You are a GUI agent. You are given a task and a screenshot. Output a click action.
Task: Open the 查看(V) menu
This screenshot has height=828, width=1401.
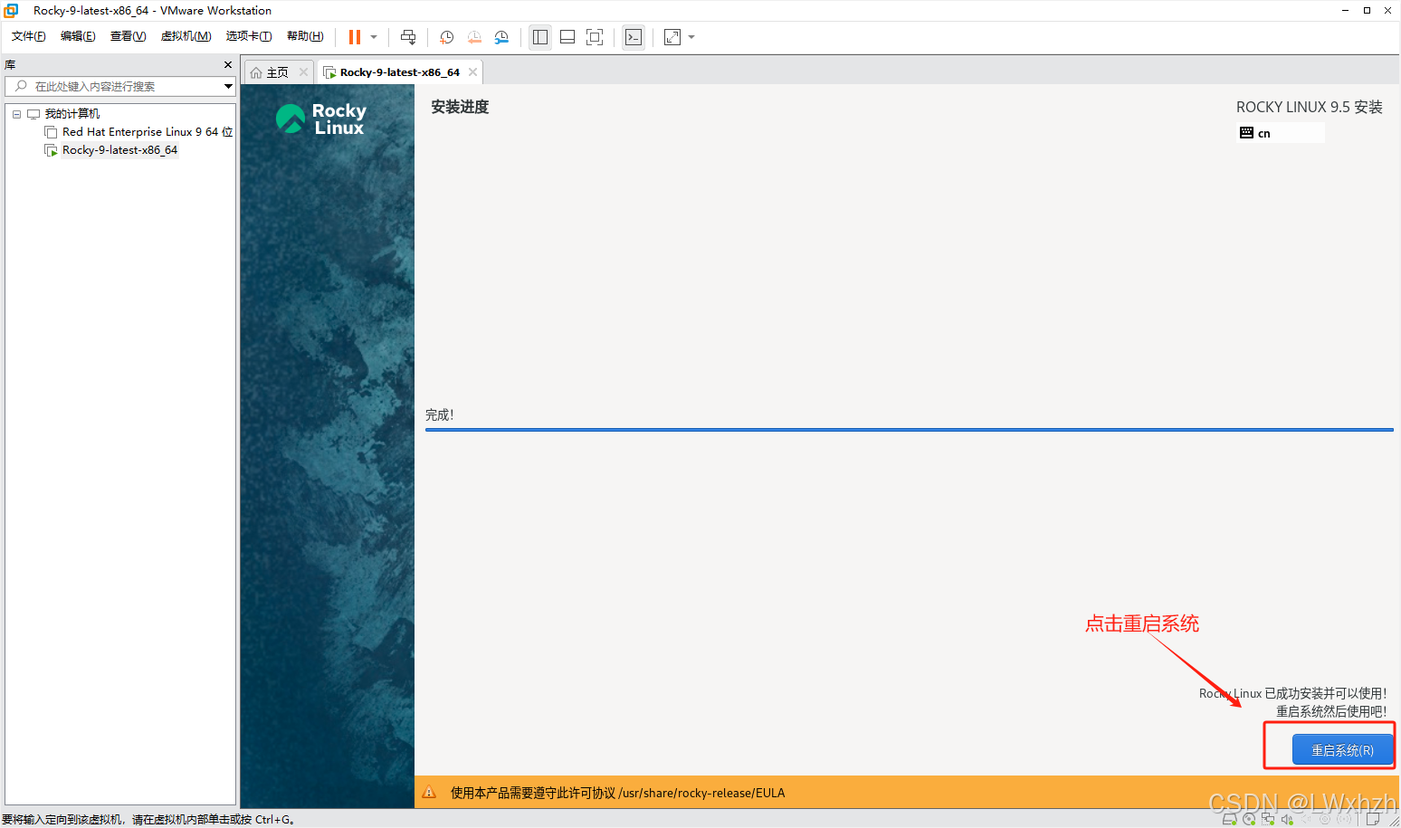pyautogui.click(x=128, y=36)
